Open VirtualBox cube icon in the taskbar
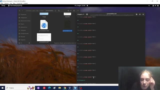The image size is (160, 90). 70,88
